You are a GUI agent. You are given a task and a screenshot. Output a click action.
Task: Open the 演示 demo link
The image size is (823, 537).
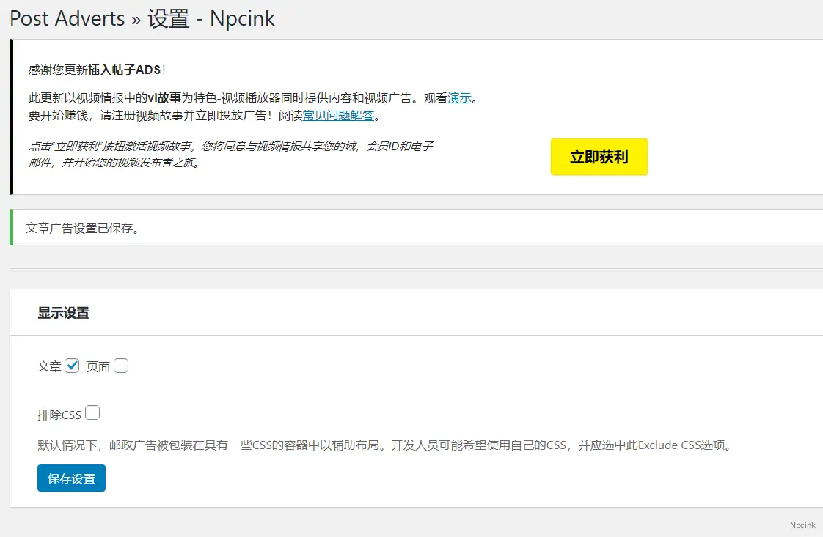pos(459,98)
